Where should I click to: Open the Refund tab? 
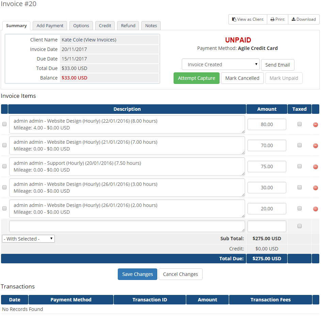pos(128,25)
